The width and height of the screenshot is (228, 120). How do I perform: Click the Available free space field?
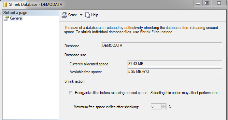coord(175,72)
